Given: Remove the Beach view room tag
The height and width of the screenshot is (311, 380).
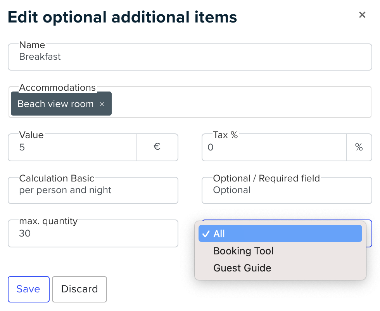Looking at the screenshot, I should pos(102,104).
